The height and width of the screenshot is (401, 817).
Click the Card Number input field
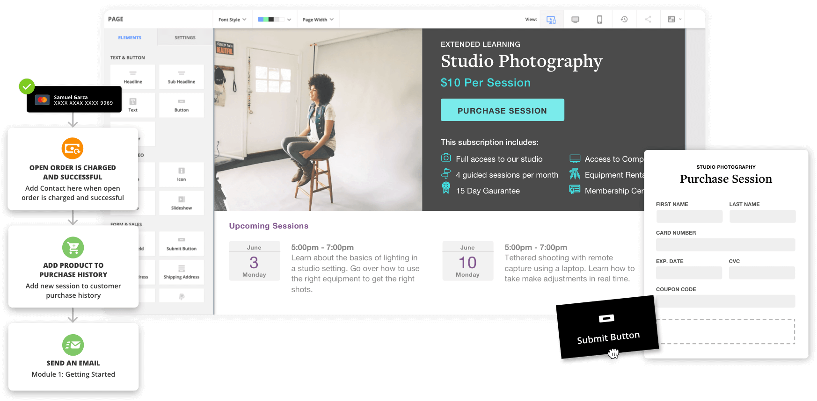pos(725,245)
